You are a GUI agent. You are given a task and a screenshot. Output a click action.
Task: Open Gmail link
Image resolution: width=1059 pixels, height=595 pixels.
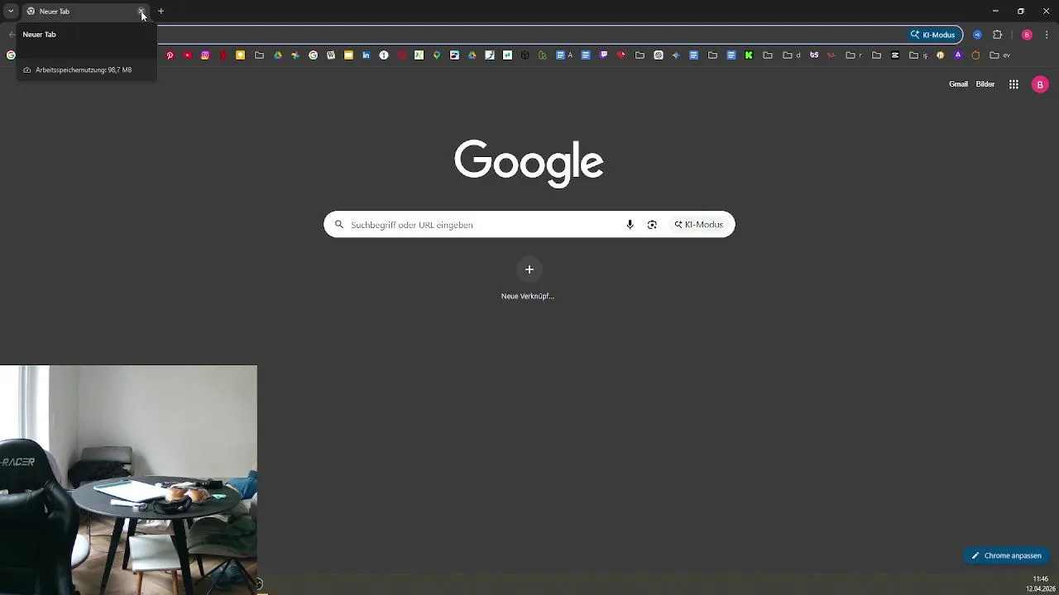tap(958, 84)
